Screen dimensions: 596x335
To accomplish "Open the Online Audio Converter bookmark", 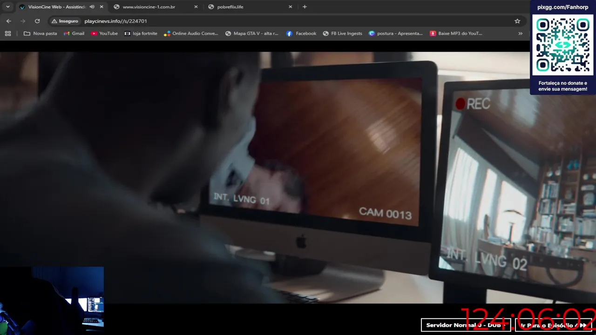I will [191, 33].
